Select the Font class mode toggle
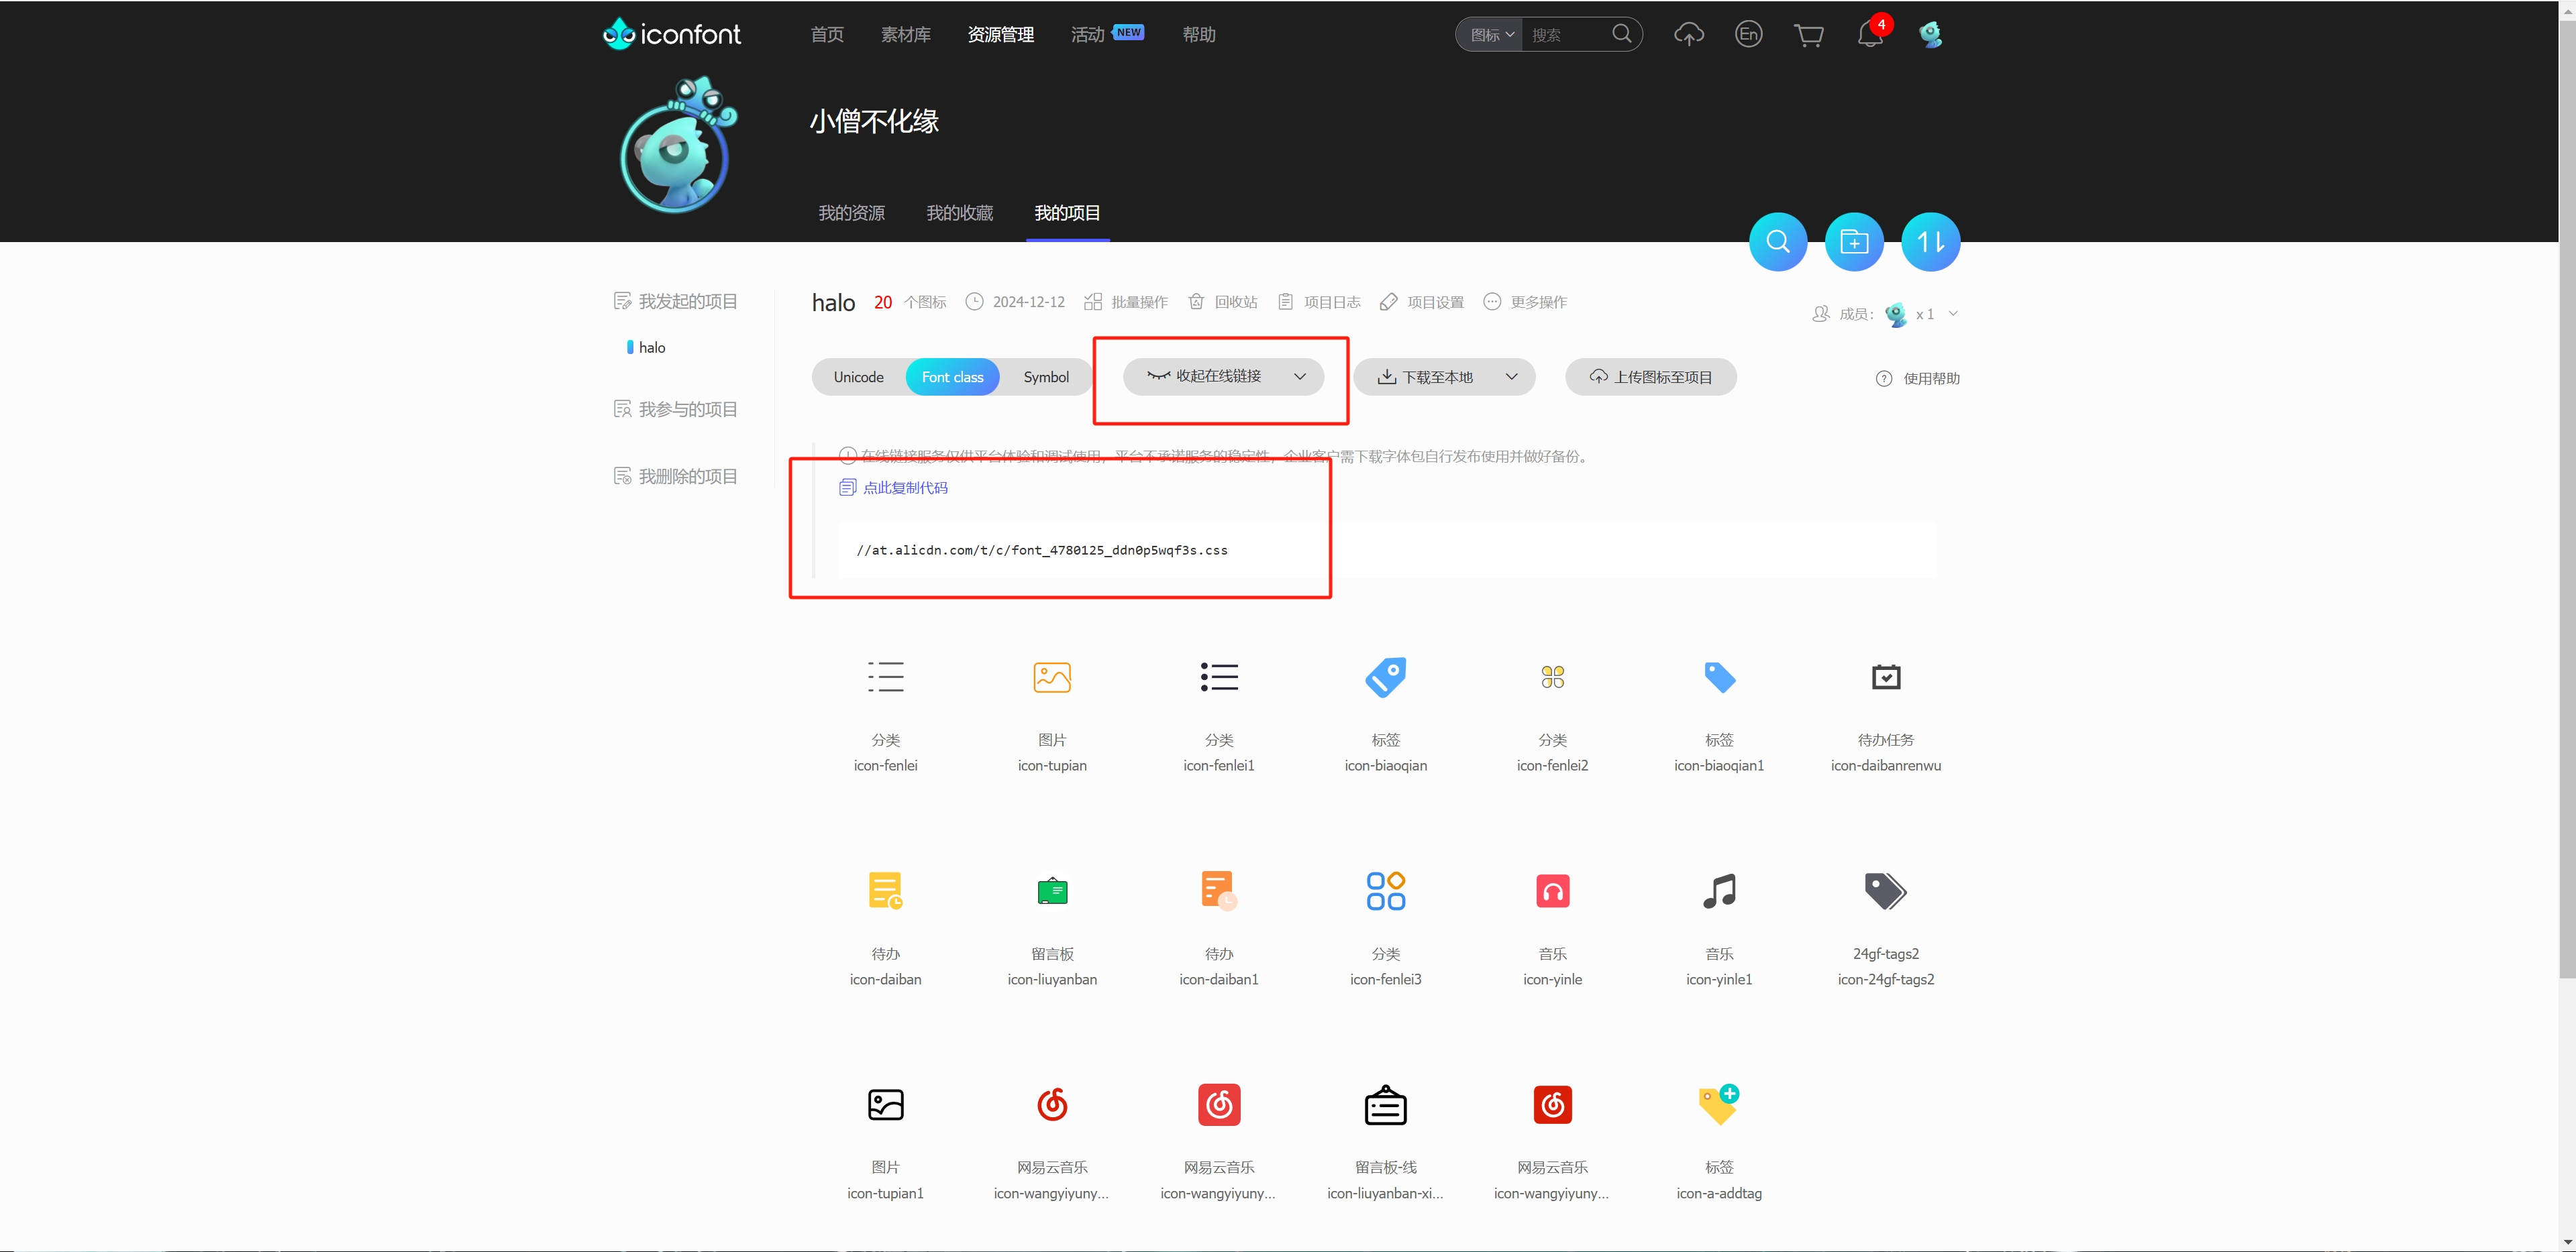 [952, 377]
